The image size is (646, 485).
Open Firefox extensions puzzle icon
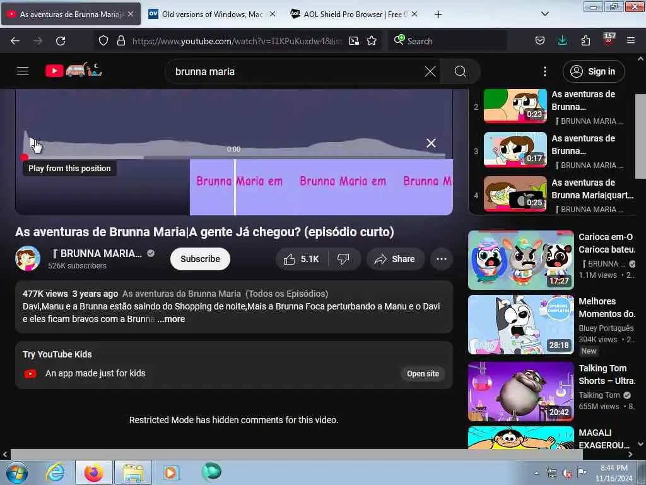coord(585,40)
